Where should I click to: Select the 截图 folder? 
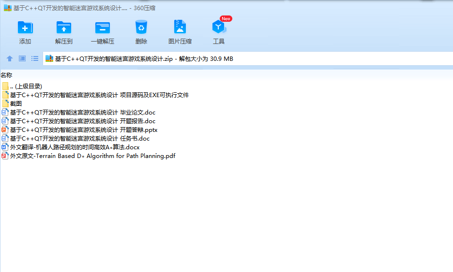[12, 103]
